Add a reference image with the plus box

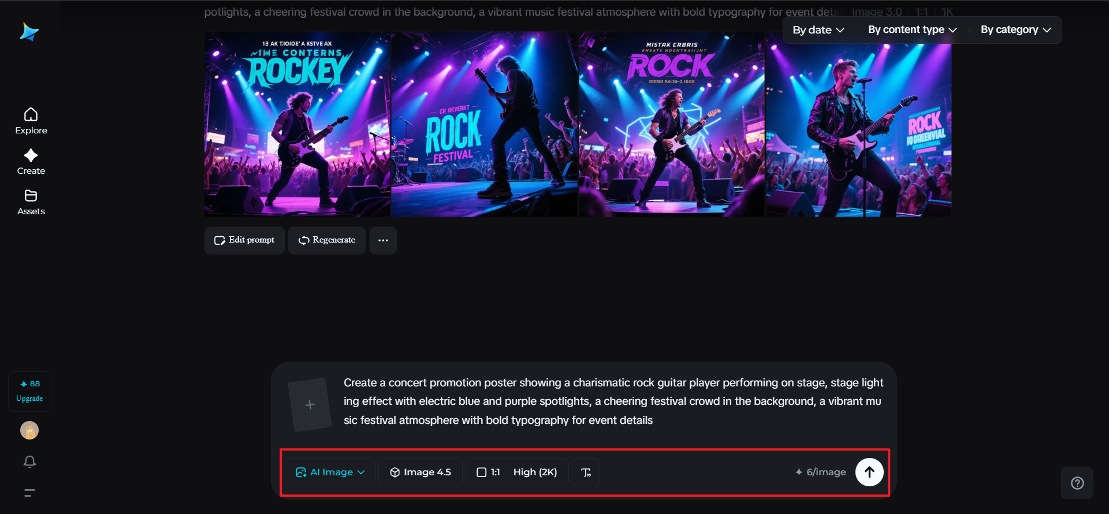(x=310, y=405)
